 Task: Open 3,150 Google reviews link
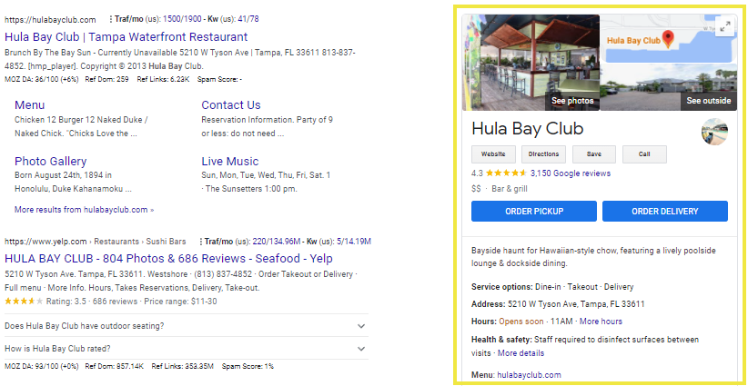tap(570, 173)
